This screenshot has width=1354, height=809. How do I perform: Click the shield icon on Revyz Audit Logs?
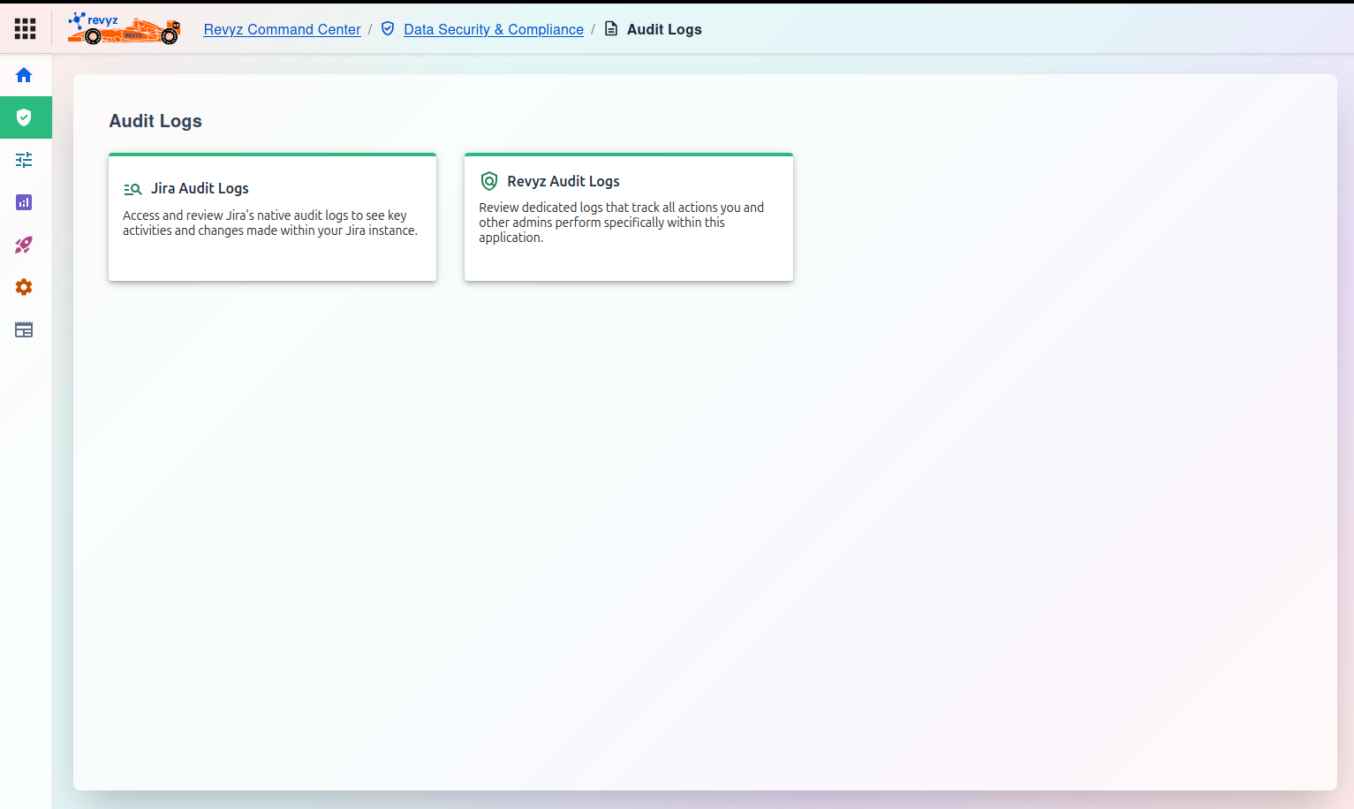click(488, 181)
